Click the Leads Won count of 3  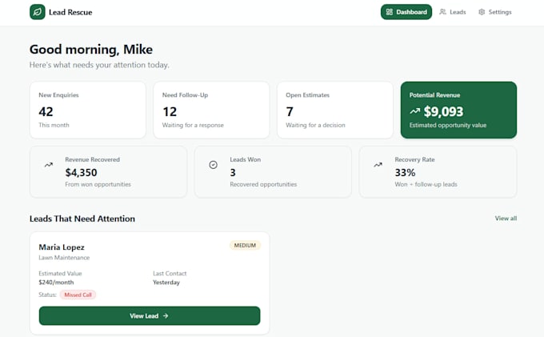point(233,172)
